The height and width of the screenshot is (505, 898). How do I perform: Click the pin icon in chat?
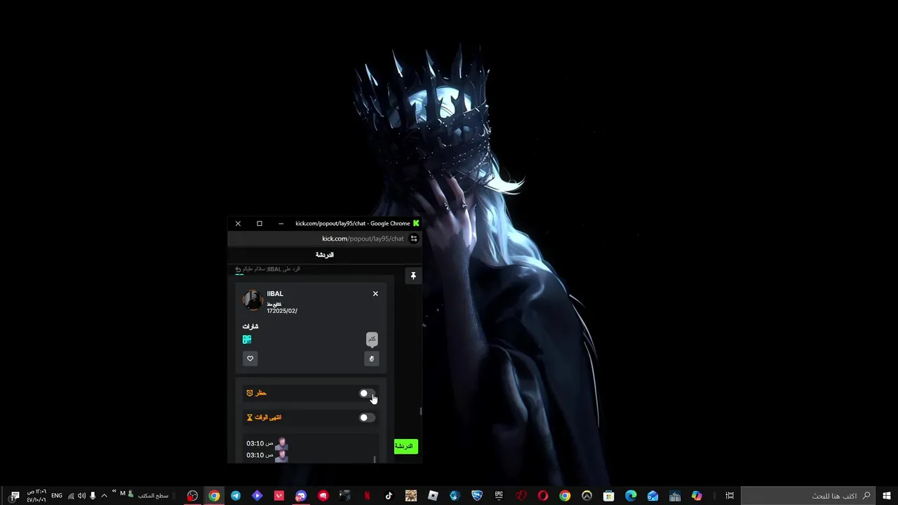coord(413,276)
